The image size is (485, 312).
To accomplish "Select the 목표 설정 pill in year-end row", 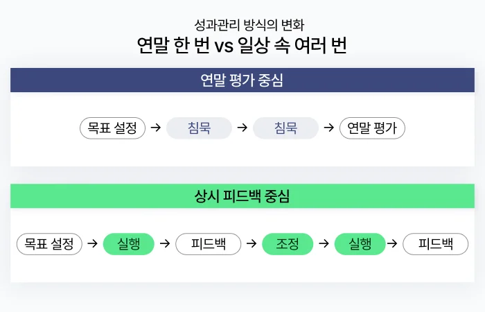I will point(112,128).
